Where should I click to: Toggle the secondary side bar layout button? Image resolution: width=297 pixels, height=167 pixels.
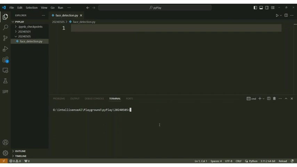tap(267, 8)
